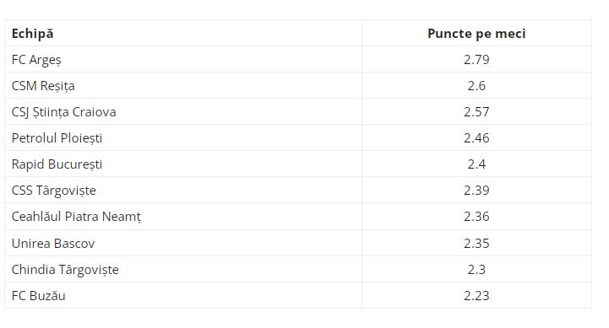Select the 2.35 points cell

[477, 243]
